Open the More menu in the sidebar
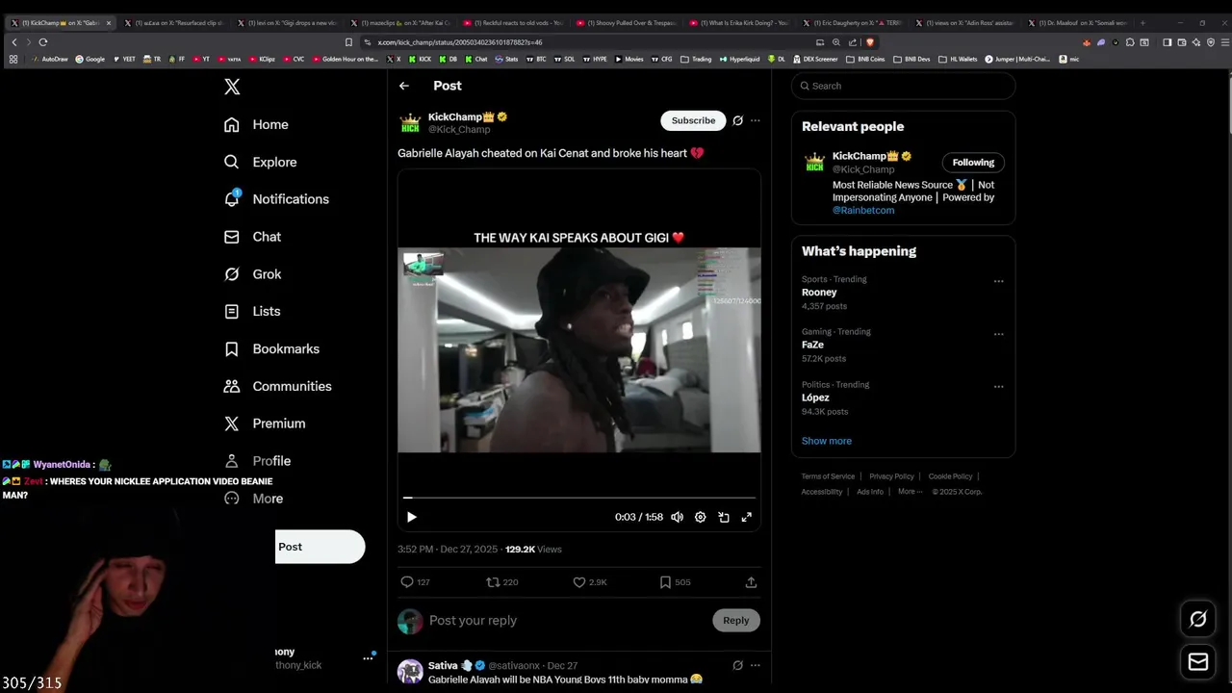Screen dimensions: 1232x693 pyautogui.click(x=253, y=499)
